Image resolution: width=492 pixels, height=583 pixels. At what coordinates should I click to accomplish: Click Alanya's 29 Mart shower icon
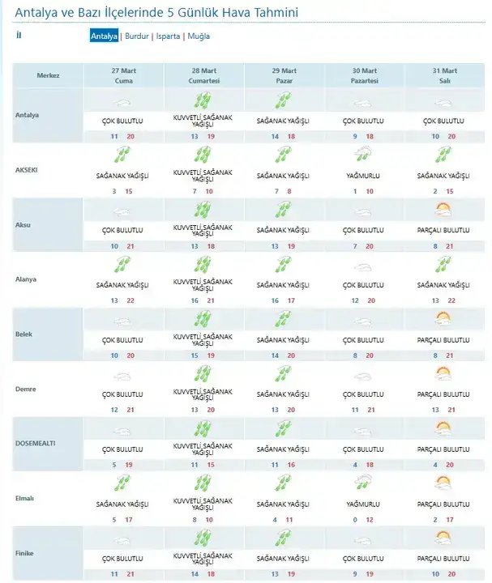point(284,265)
